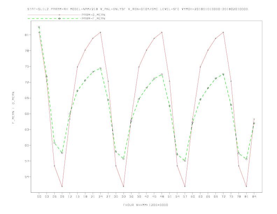Click x-axis tick label 00
The image size is (277, 214).
click(x=39, y=197)
